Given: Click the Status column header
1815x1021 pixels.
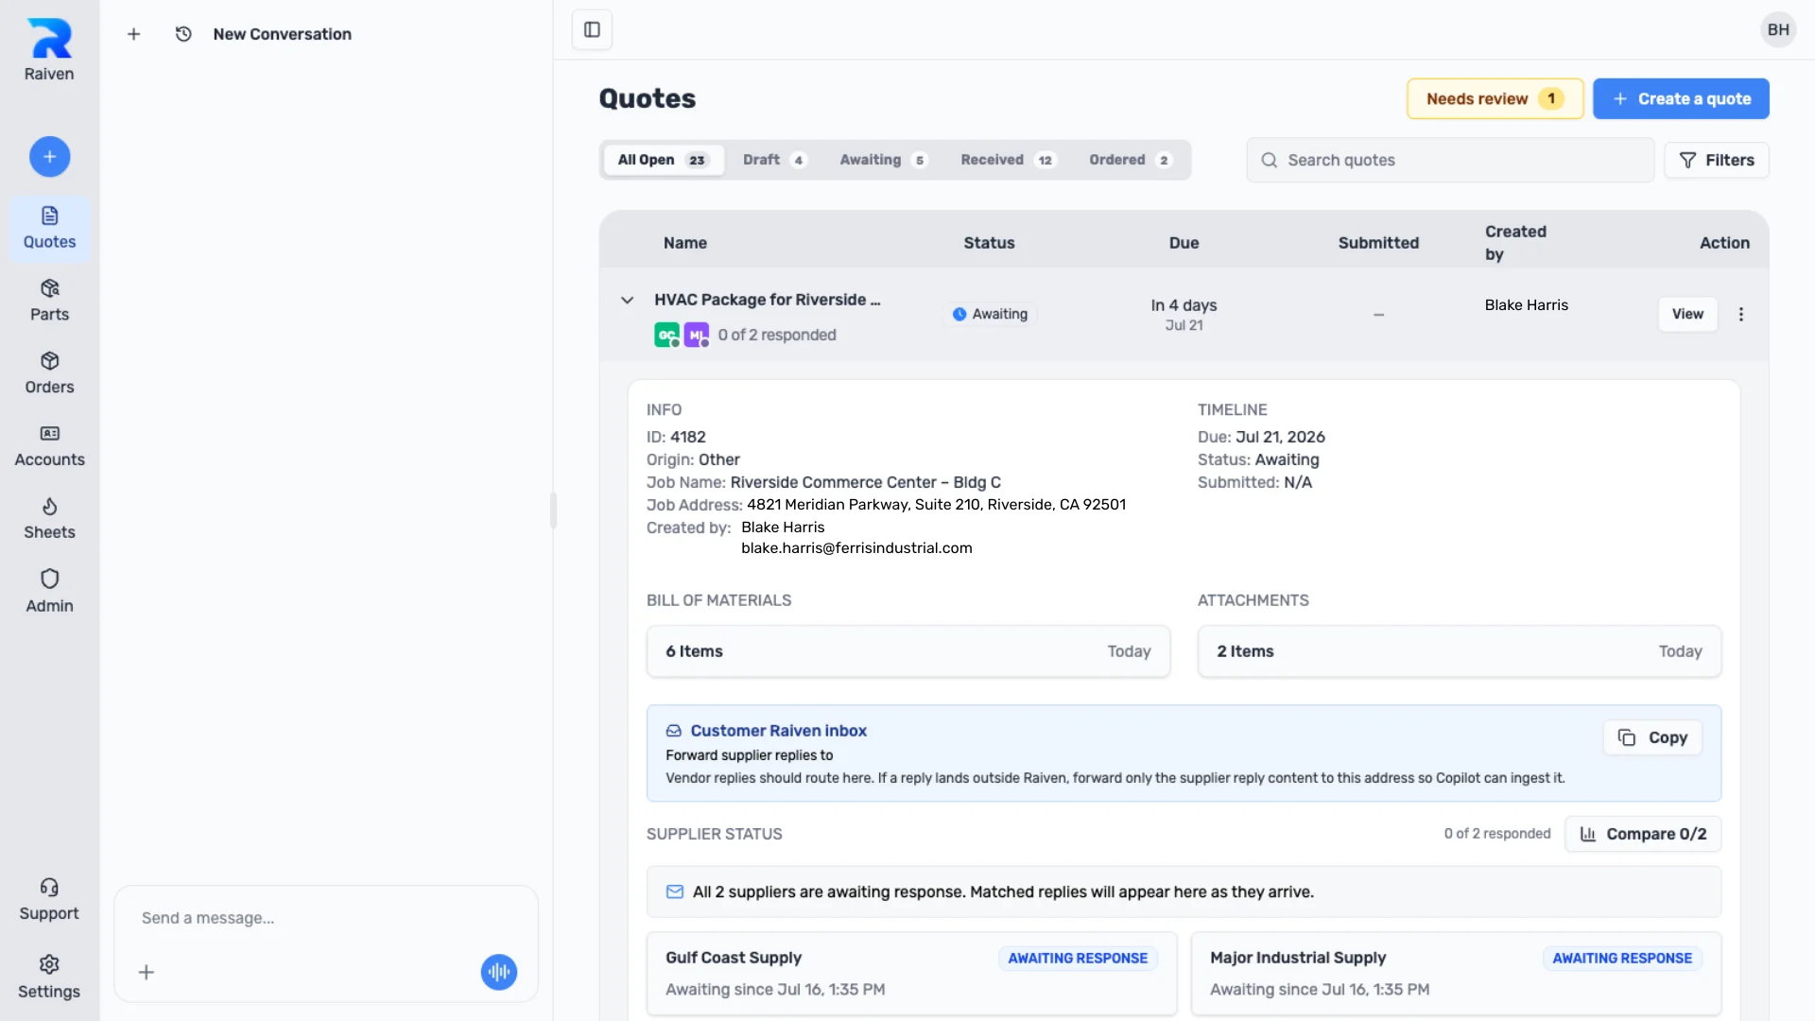Looking at the screenshot, I should 989,243.
